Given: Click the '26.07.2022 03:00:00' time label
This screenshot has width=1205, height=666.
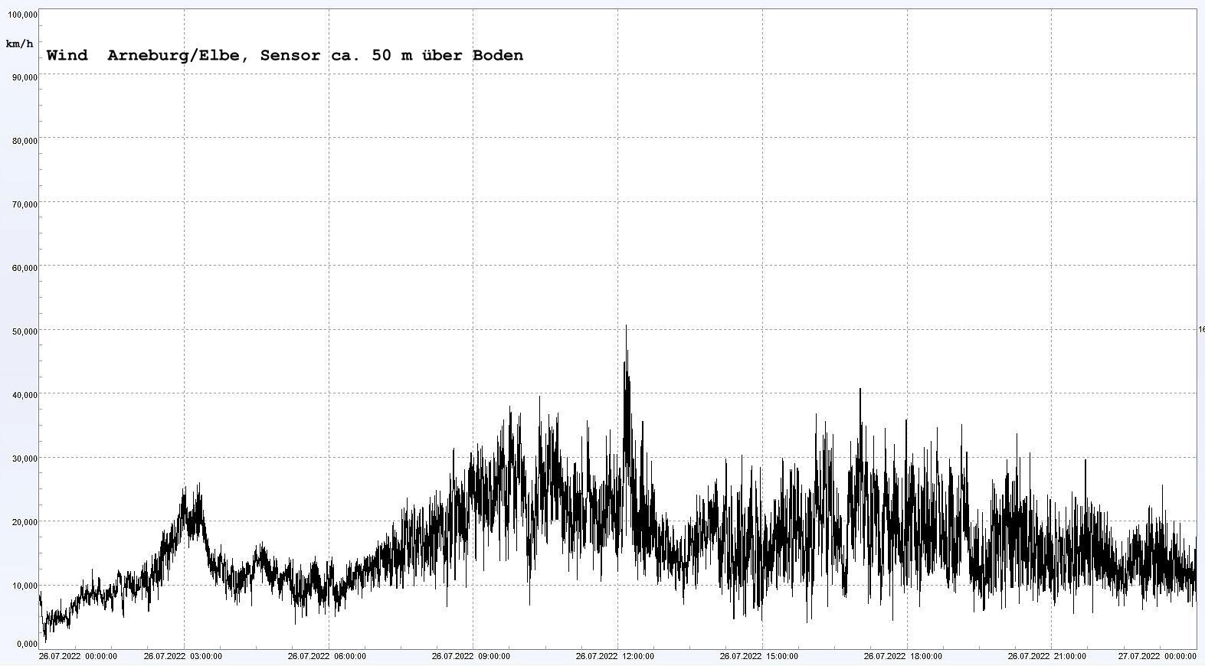Looking at the screenshot, I should [183, 656].
